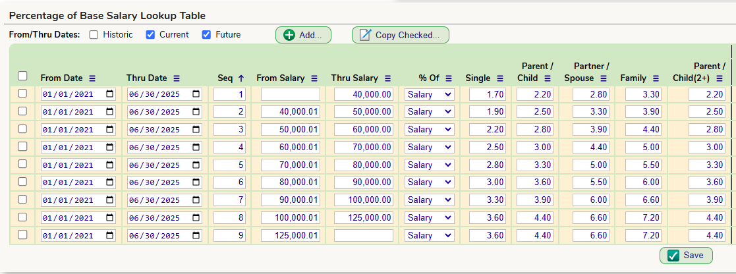Click the From Salary field showing 40,000.01
736x274 pixels.
tap(291, 112)
